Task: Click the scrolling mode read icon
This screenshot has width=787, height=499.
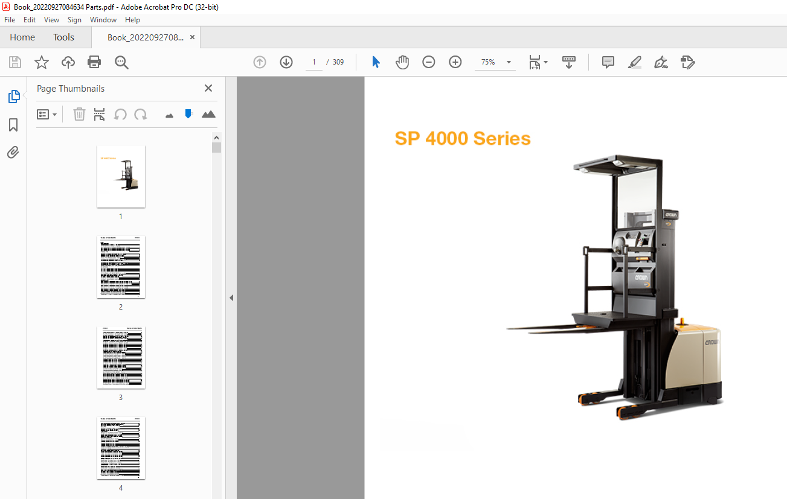Action: tap(569, 62)
